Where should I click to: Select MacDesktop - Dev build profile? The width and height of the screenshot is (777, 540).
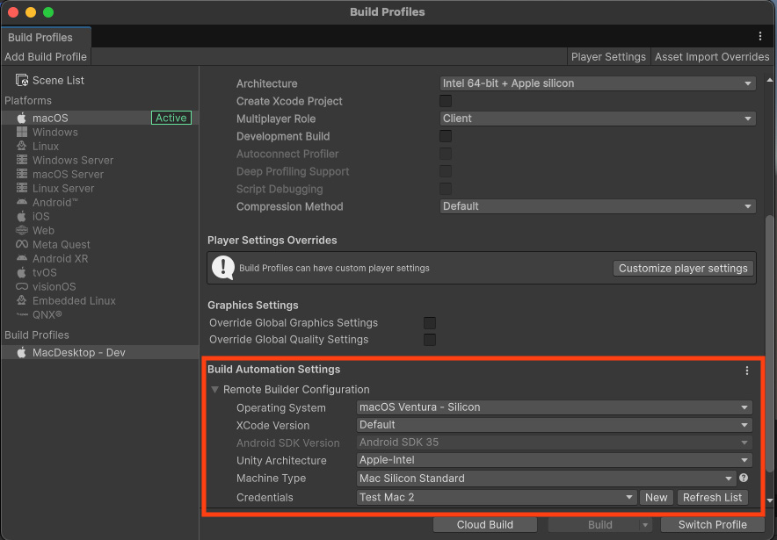click(99, 352)
